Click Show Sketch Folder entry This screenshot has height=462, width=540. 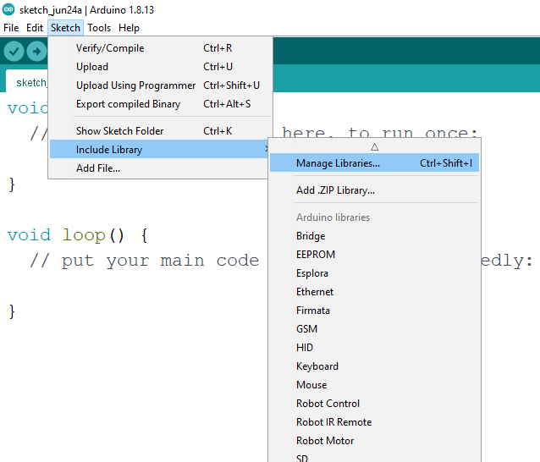pyautogui.click(x=119, y=131)
